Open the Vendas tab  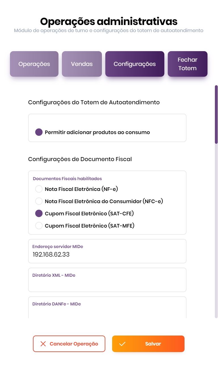82,64
